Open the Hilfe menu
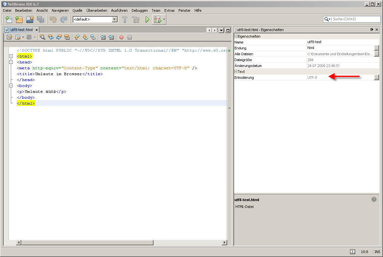The image size is (383, 257). pos(198,10)
